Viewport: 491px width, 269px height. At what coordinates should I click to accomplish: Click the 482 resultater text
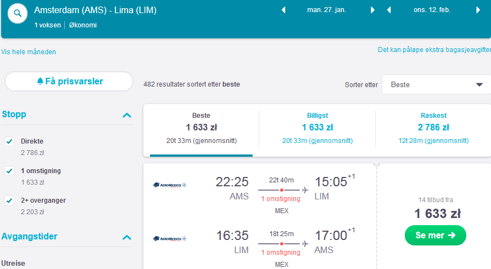tap(191, 84)
